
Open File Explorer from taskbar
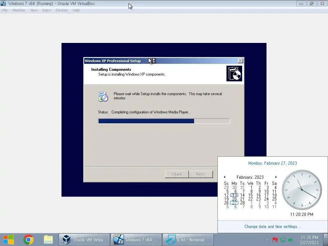[48, 240]
